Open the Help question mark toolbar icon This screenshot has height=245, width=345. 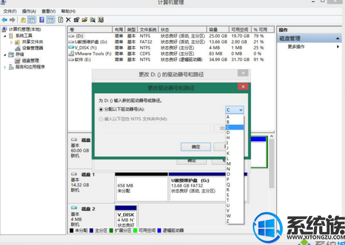pyautogui.click(x=42, y=20)
